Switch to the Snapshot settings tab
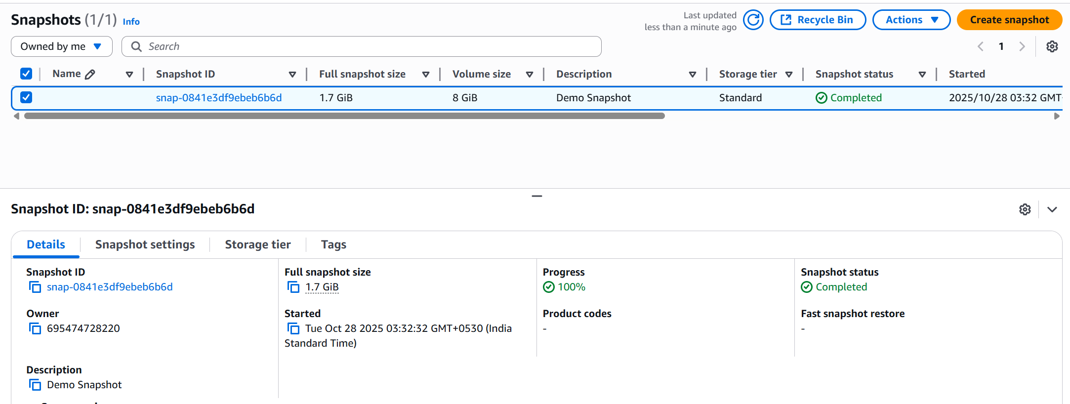The height and width of the screenshot is (404, 1070). (145, 244)
